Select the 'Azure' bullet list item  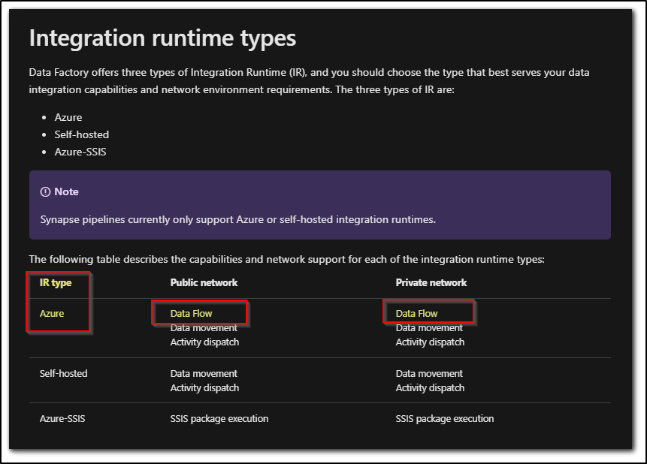(x=68, y=118)
